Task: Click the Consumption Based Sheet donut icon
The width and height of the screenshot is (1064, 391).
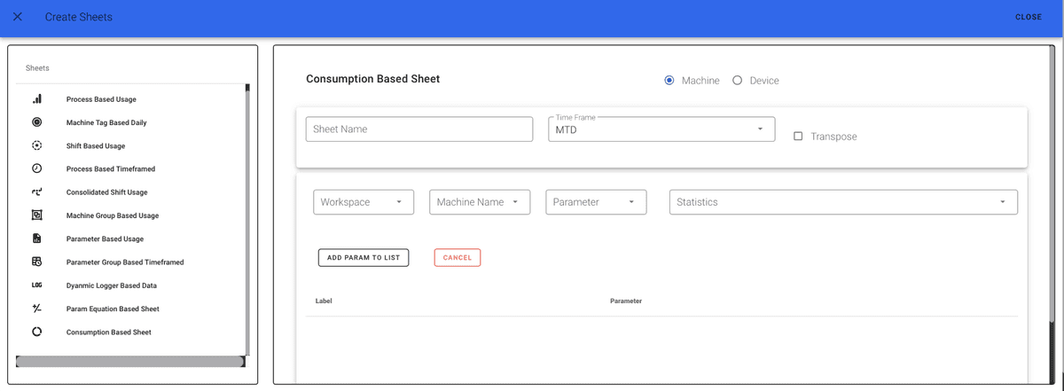Action: (36, 332)
